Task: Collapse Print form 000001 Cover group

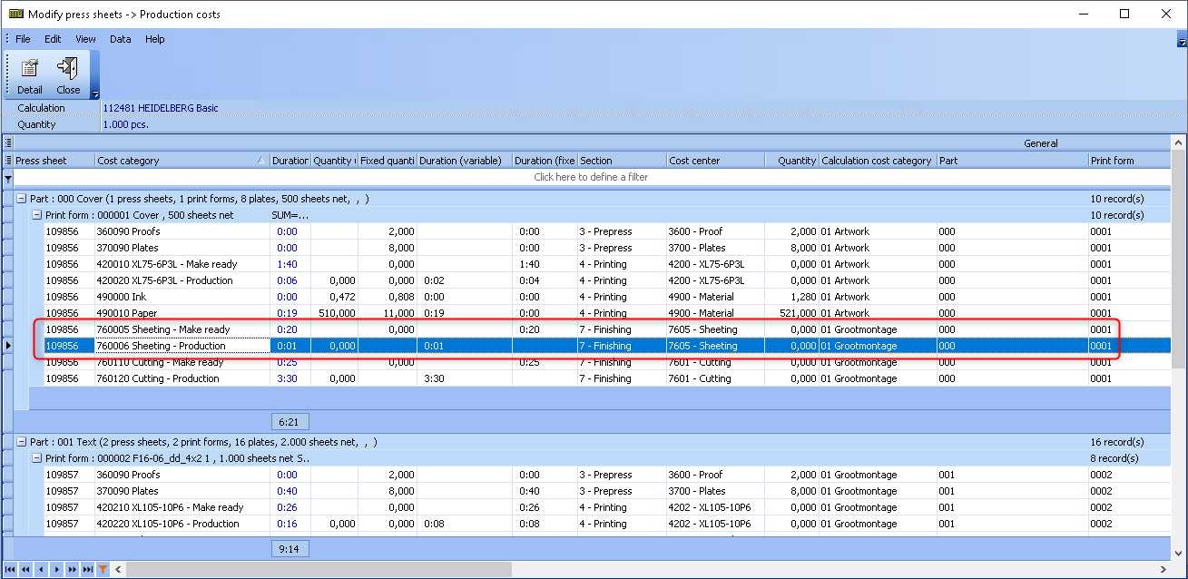Action: pyautogui.click(x=36, y=215)
